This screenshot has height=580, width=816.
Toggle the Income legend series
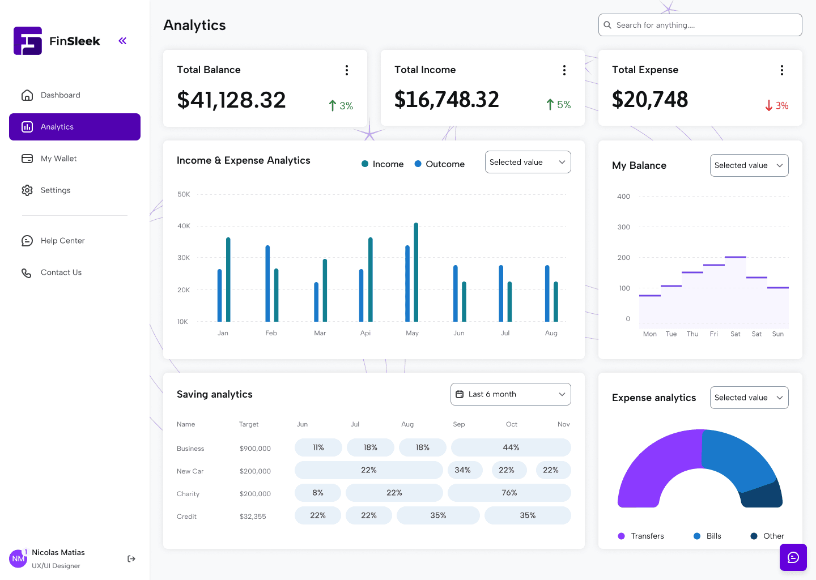tap(382, 164)
